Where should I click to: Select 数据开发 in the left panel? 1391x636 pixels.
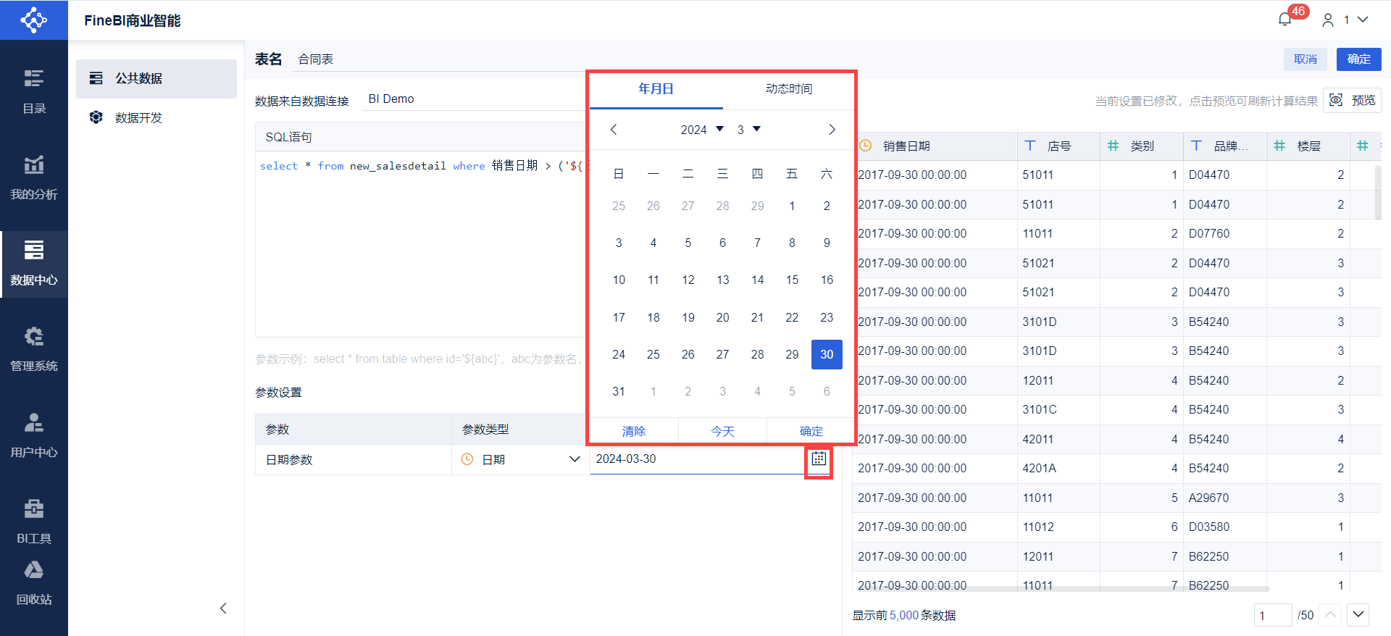tap(138, 118)
